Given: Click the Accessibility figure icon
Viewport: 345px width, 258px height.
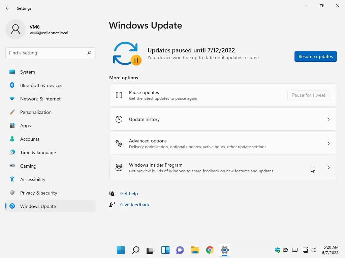Looking at the screenshot, I should (12, 179).
